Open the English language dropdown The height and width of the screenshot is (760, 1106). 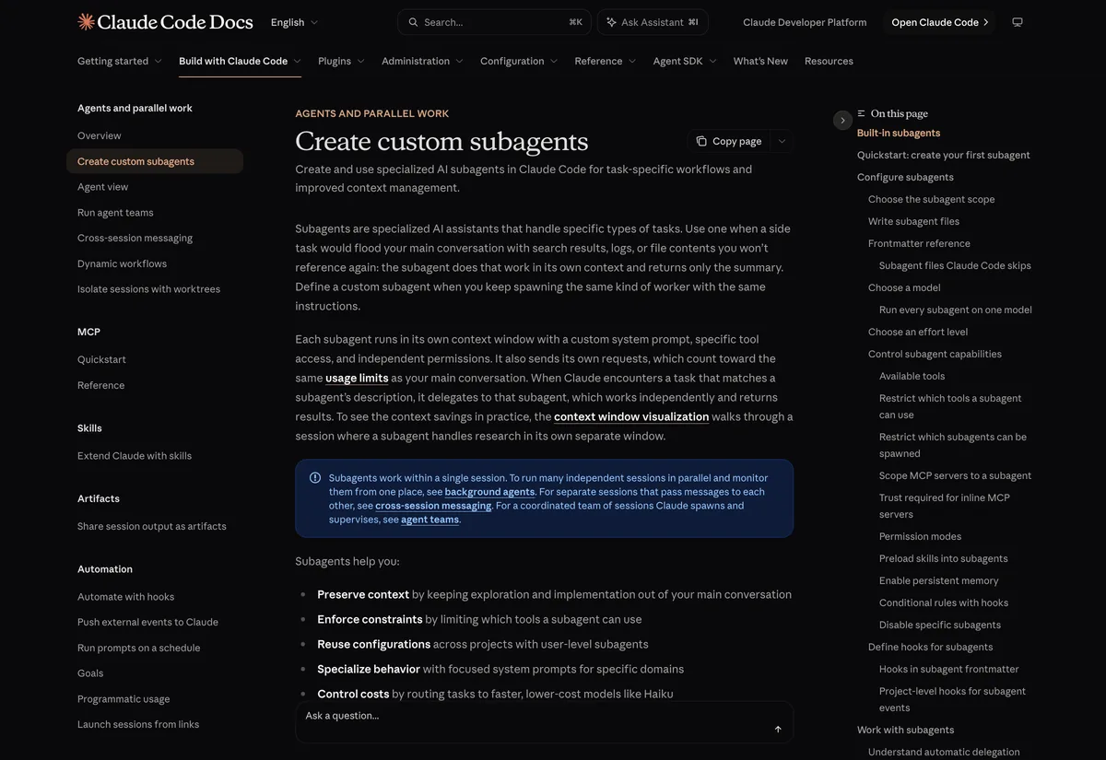point(294,22)
